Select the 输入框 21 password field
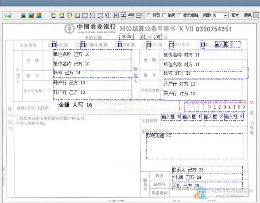The image size is (260, 203). click(x=234, y=117)
